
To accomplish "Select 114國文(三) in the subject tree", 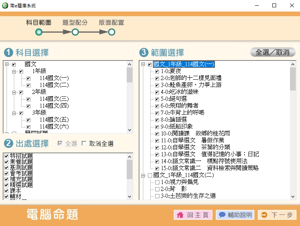I will click(54, 99).
